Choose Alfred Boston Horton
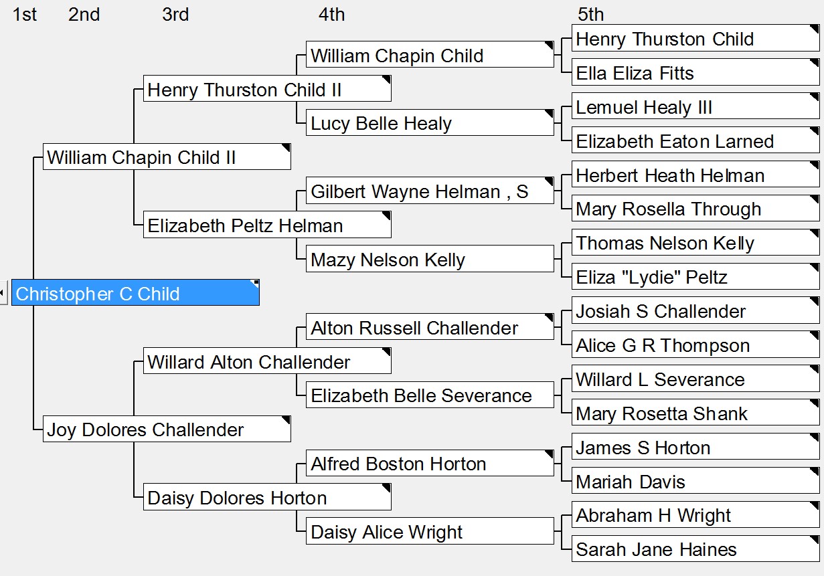This screenshot has height=576, width=824. pos(430,463)
